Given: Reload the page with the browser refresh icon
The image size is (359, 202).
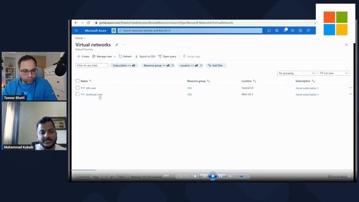Looking at the screenshot, I should point(89,22).
